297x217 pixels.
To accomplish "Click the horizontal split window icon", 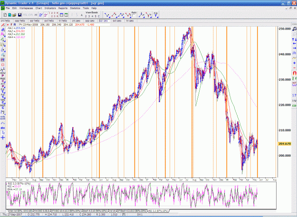I will click(x=62, y=15).
